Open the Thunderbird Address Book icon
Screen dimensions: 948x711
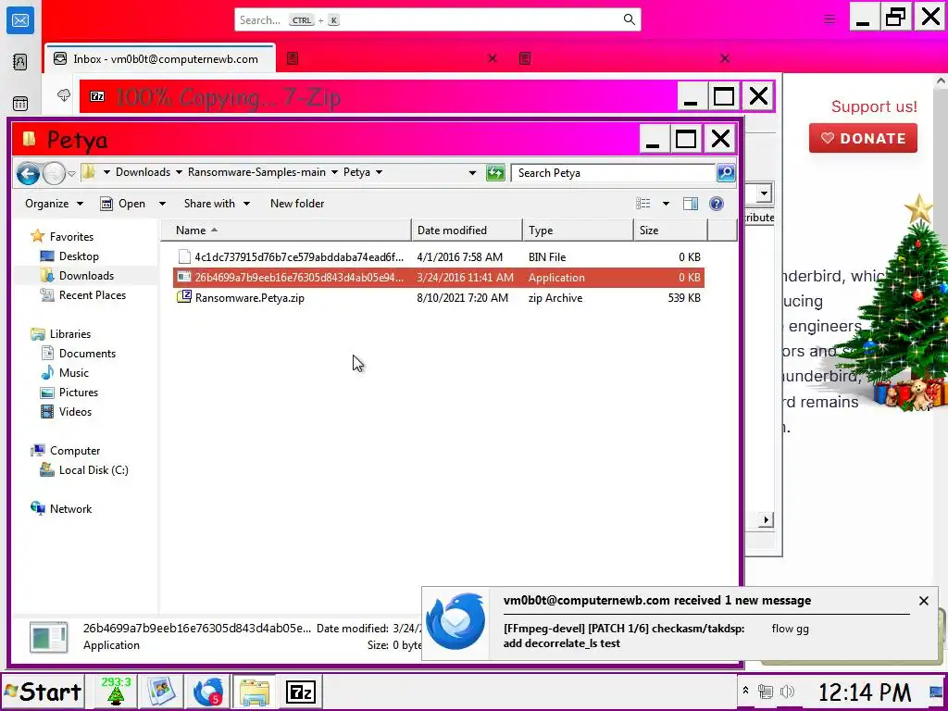(x=20, y=62)
